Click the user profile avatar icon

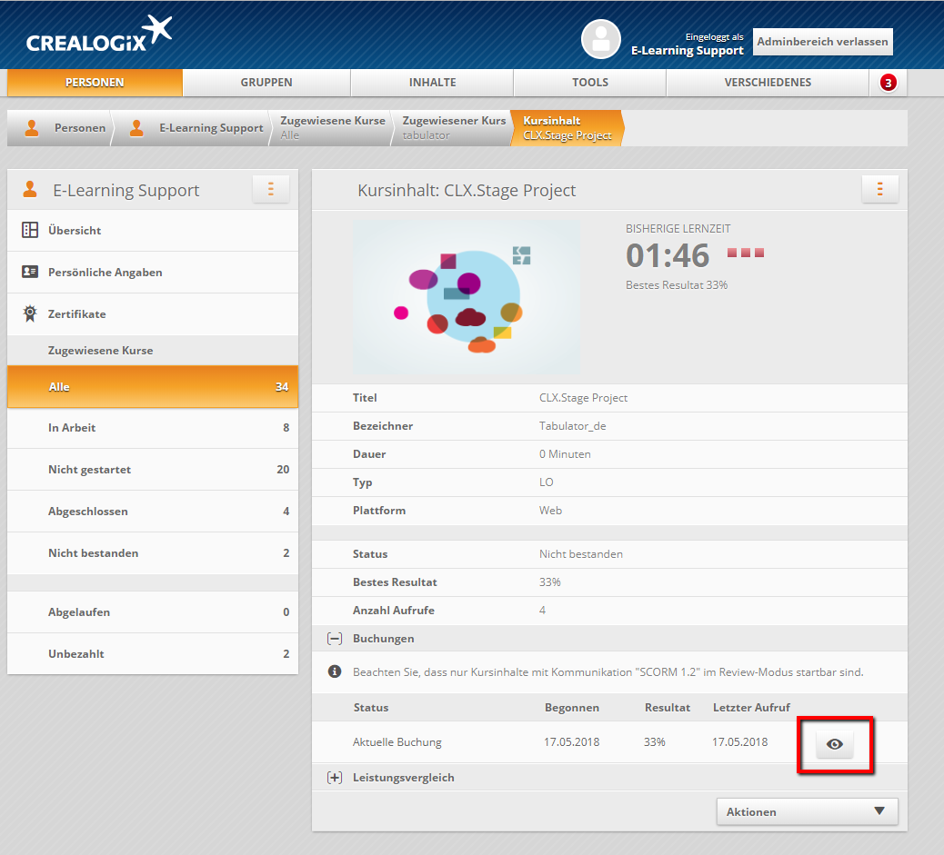tap(600, 39)
